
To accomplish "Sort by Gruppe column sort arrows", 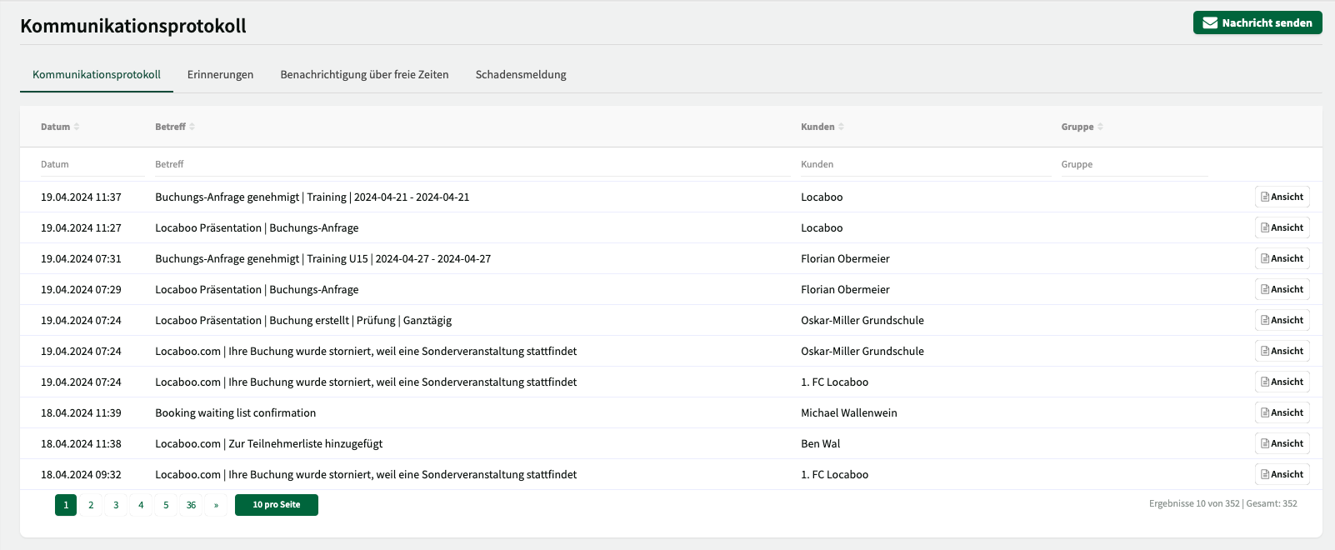I will 1100,127.
